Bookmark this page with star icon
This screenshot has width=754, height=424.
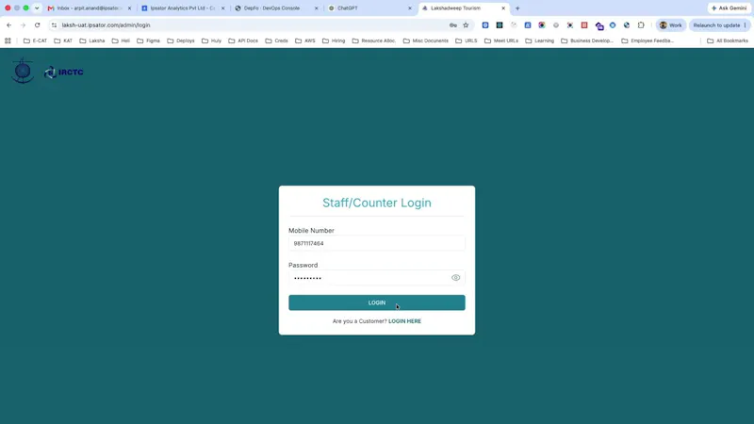(x=466, y=25)
